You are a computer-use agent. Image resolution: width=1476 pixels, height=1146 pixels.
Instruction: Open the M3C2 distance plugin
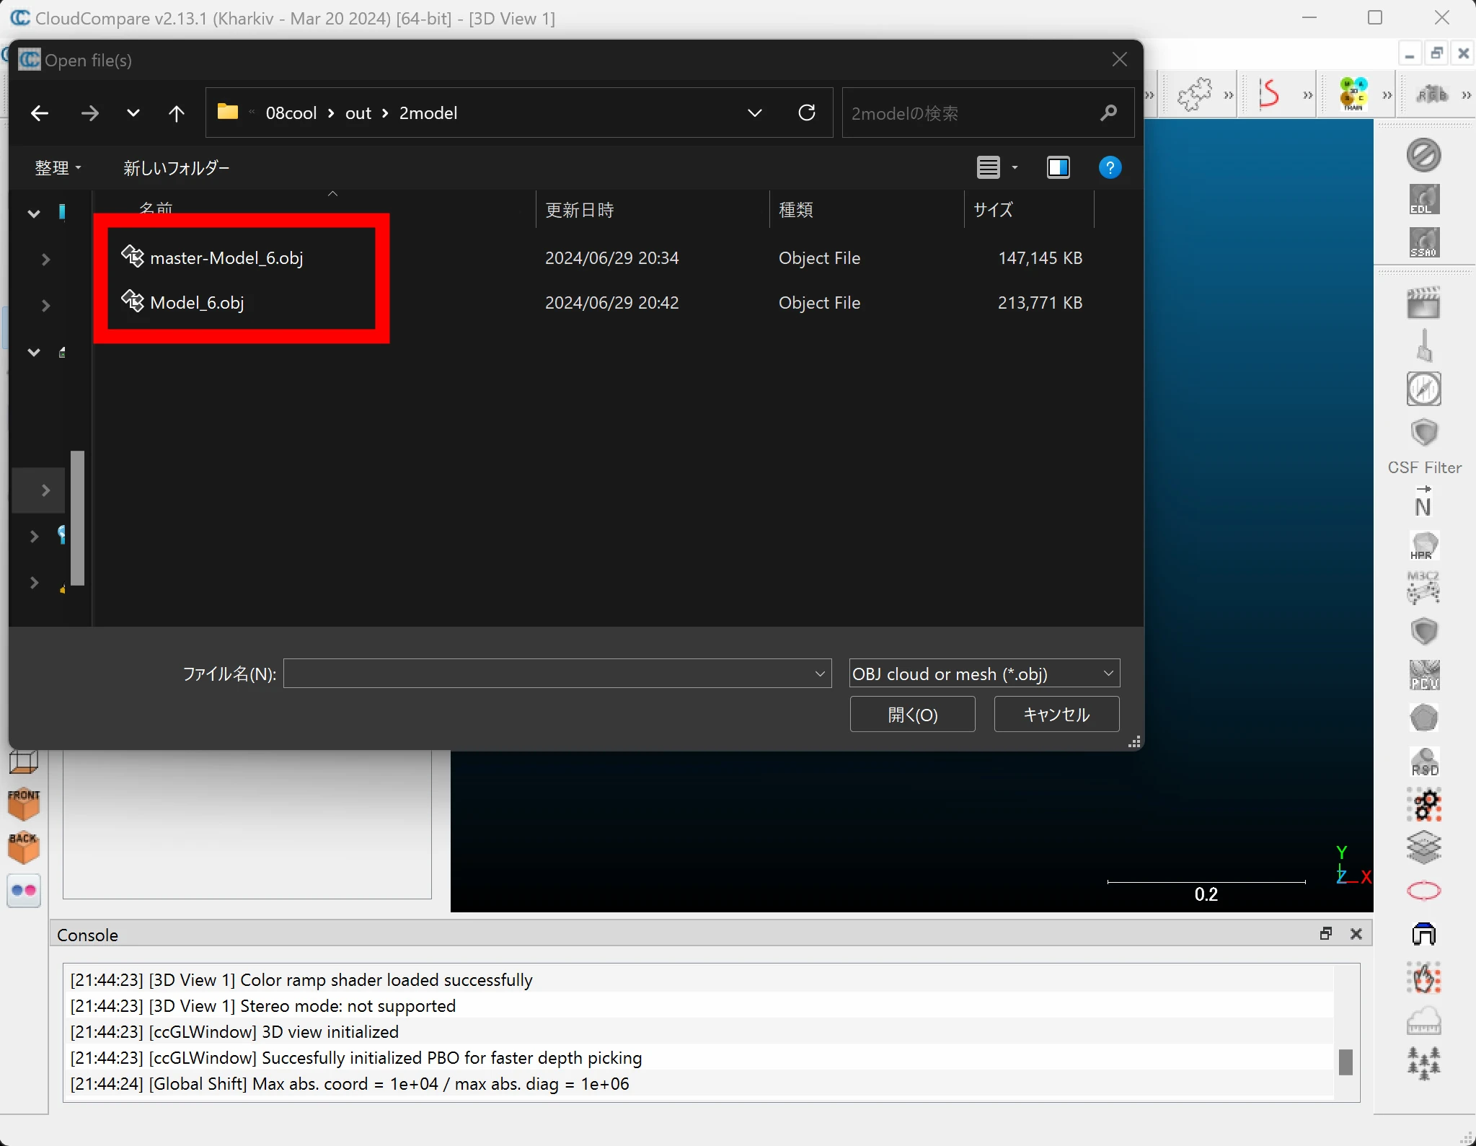1423,588
